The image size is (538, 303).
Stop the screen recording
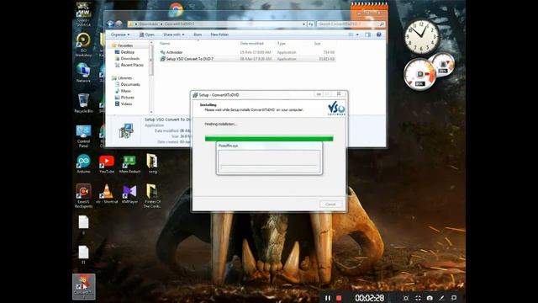click(x=339, y=298)
